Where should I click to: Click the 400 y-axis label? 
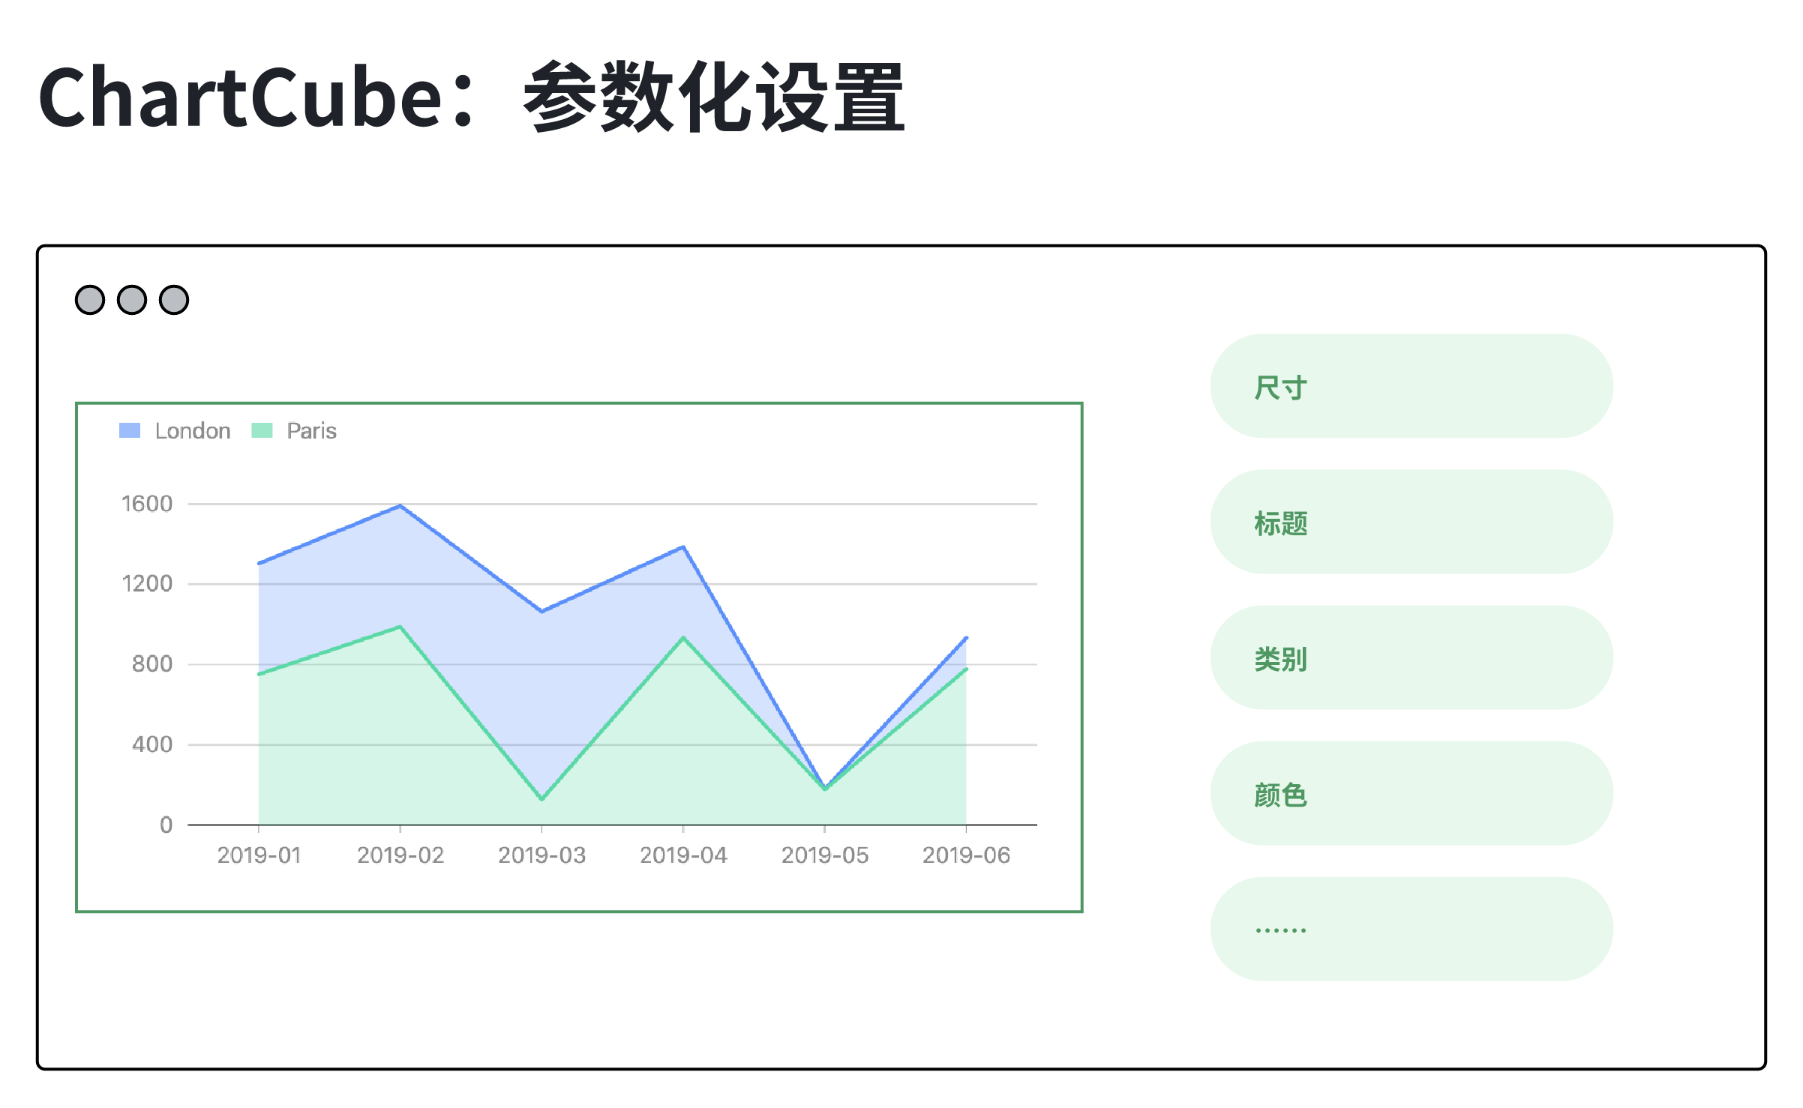pos(152,744)
